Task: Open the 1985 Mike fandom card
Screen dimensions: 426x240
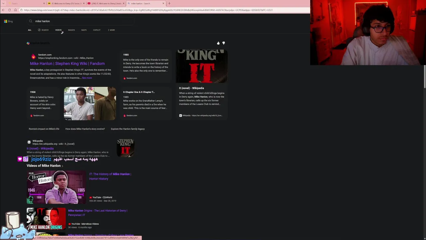Action: (x=146, y=66)
